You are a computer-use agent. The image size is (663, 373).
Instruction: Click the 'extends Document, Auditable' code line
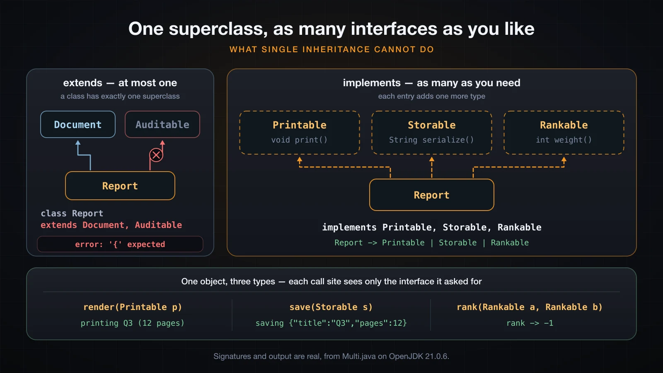click(111, 225)
